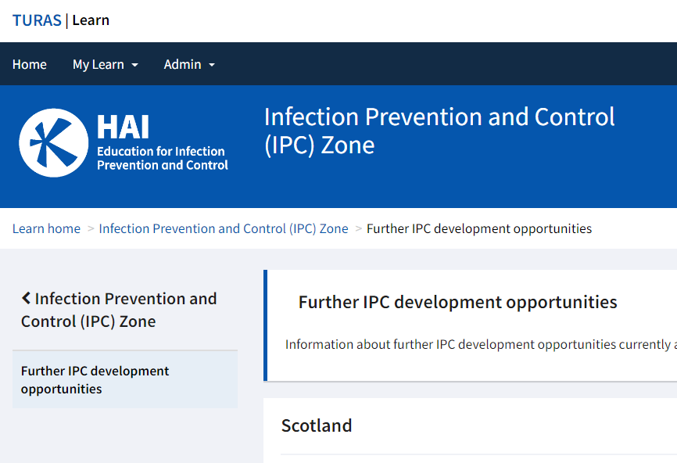
Task: Click the TURAS Learn logo
Action: [61, 20]
